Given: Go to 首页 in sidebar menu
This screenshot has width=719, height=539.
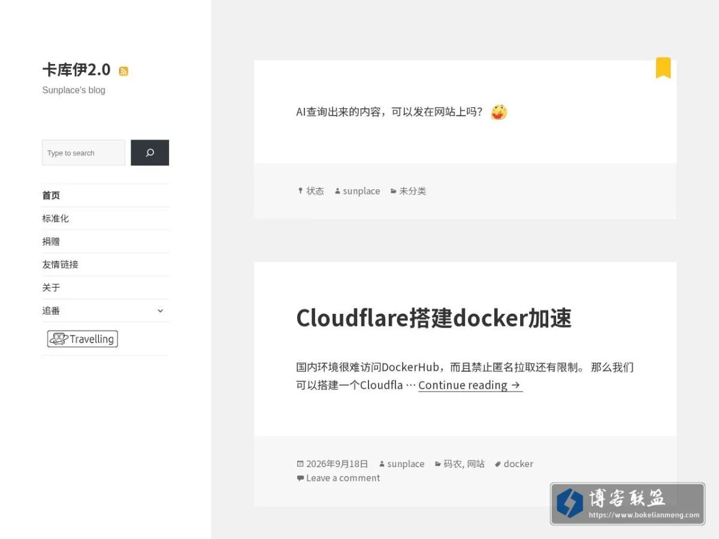Looking at the screenshot, I should click(51, 195).
